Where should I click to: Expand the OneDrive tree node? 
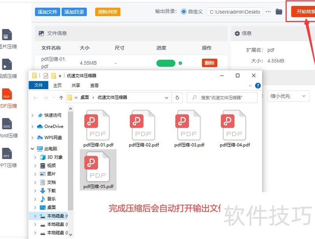tap(33, 127)
